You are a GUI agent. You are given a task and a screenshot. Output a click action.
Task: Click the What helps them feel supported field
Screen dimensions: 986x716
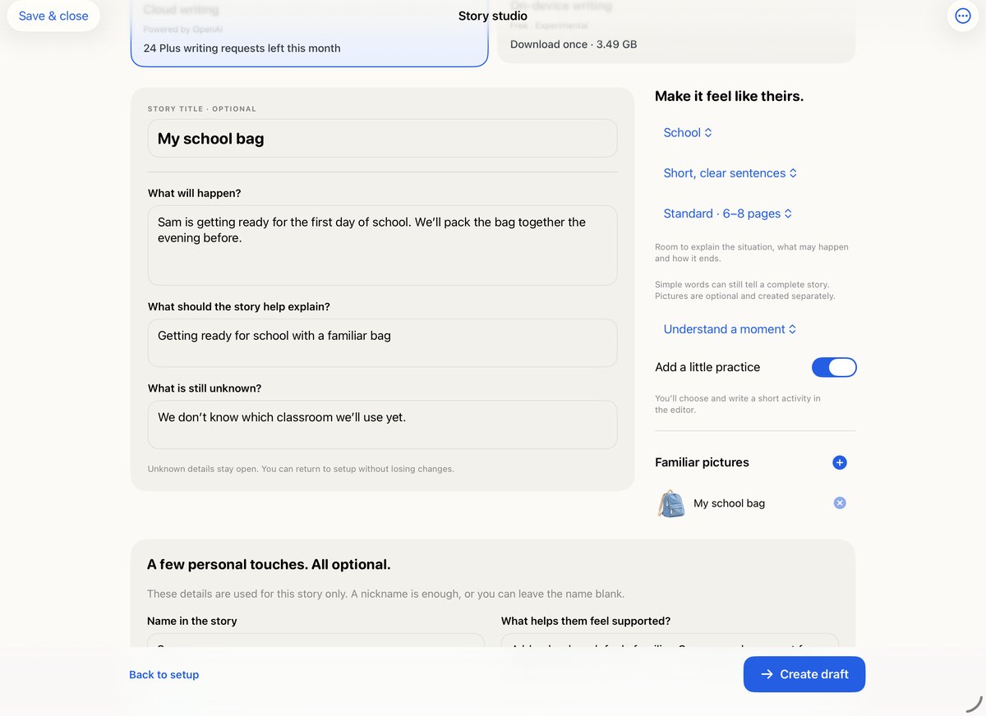click(670, 640)
